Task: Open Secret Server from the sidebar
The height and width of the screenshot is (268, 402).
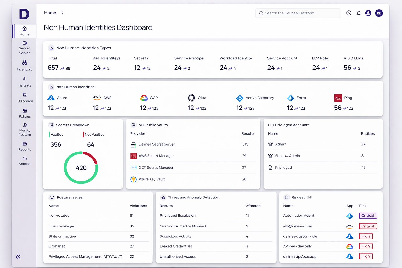Action: [x=24, y=48]
